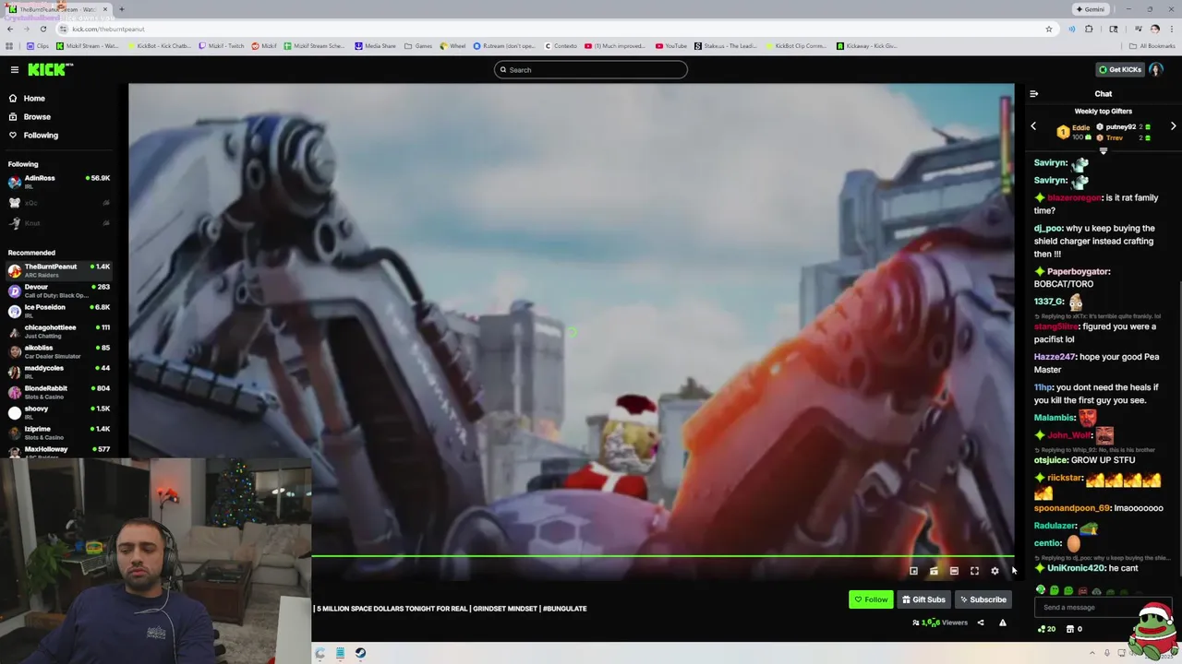Open the Games bookmarks folder
1182x664 pixels.
tap(419, 45)
